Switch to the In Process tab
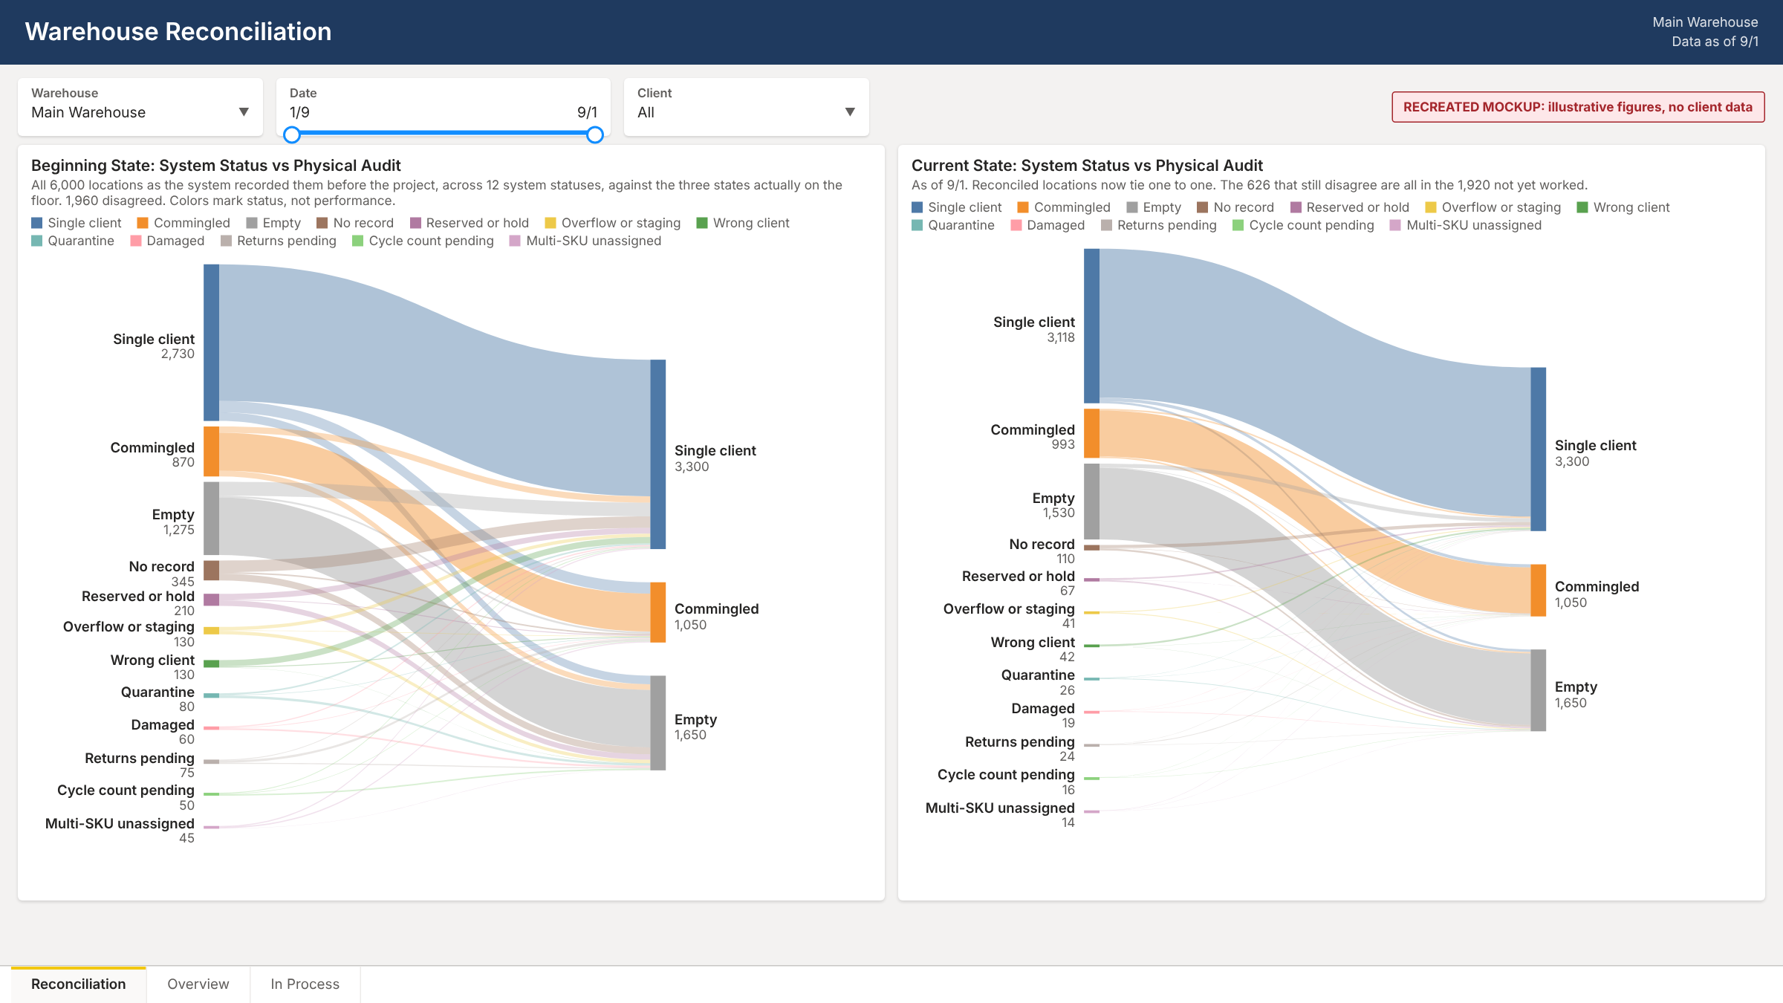 (x=305, y=984)
